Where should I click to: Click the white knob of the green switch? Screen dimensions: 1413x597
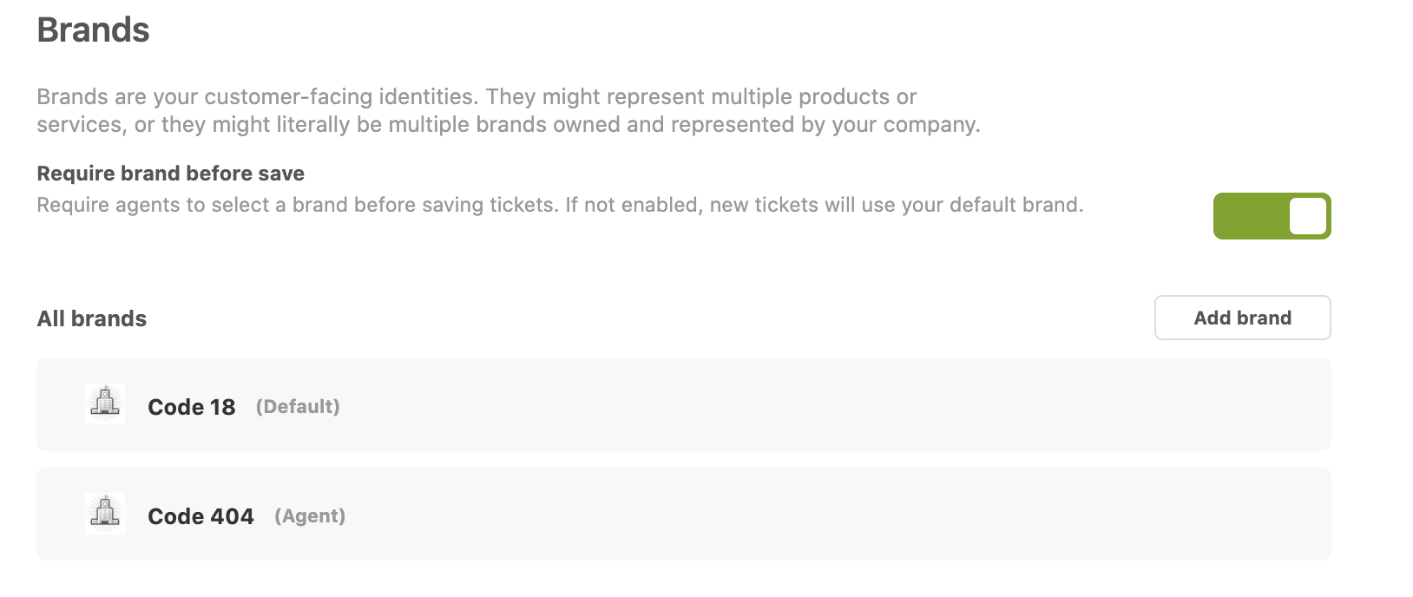coord(1308,216)
